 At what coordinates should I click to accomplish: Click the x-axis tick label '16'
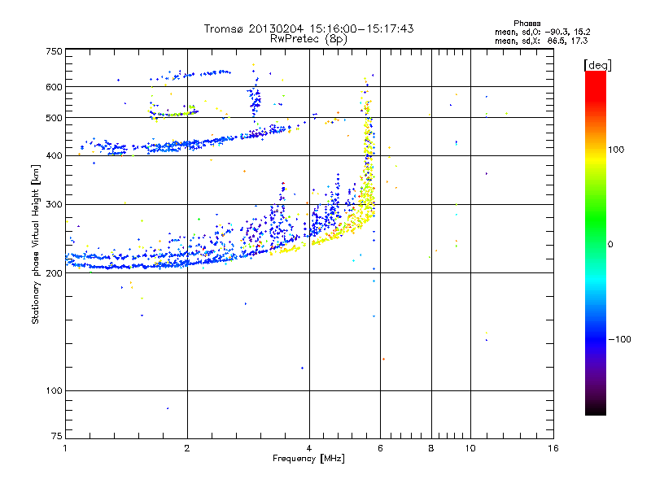[x=553, y=448]
